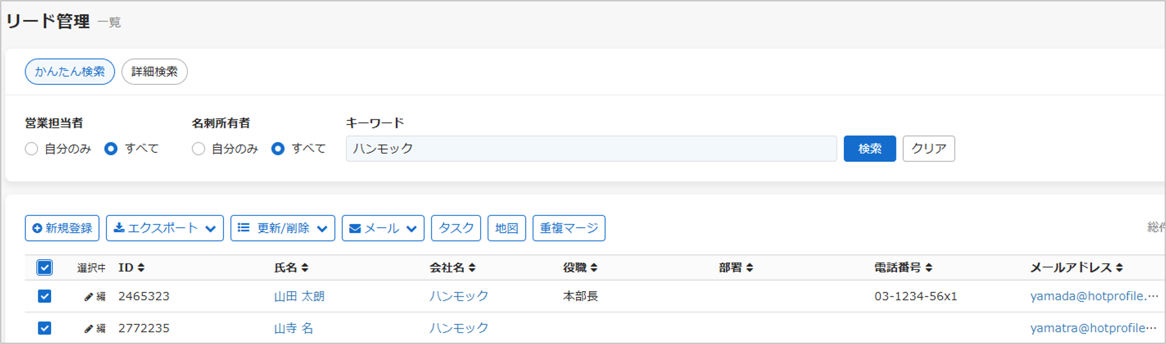1166x344 pixels.
Task: Uncheck the select-all header checkbox
Action: click(44, 268)
